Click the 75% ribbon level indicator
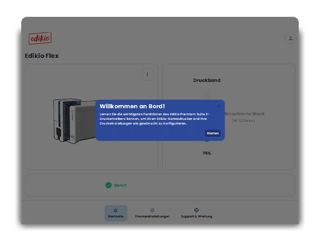Viewport: 324px width, 246px height. [x=207, y=153]
